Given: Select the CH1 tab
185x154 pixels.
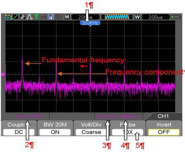Looking at the screenshot, I should [x=163, y=117].
